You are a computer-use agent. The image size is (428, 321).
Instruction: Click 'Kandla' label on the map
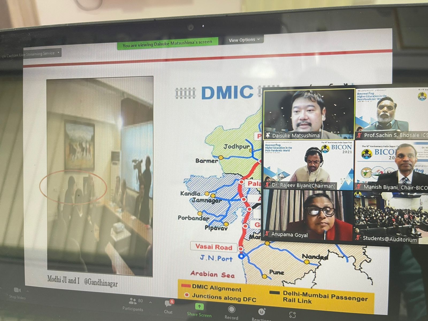click(x=190, y=193)
